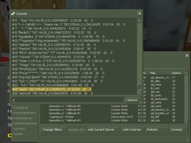Connect to the selected server
The width and height of the screenshot is (191, 143).
tap(178, 130)
